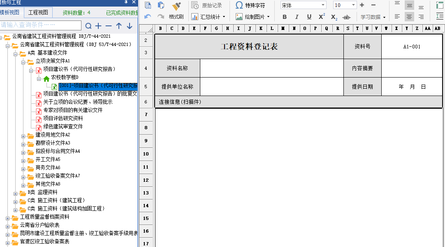Click the search query input field

click(41, 25)
